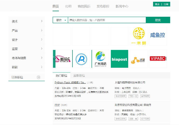The width and height of the screenshot is (179, 125).
Task: Open the 美乐乐 company logo
Action: (x=62, y=59)
